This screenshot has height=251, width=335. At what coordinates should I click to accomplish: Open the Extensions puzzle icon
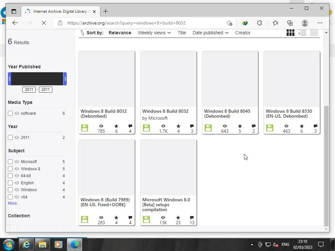tap(259, 23)
